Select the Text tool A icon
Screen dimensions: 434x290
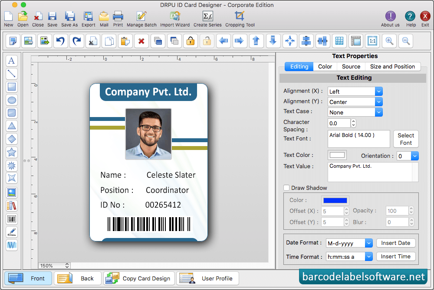tap(12, 61)
